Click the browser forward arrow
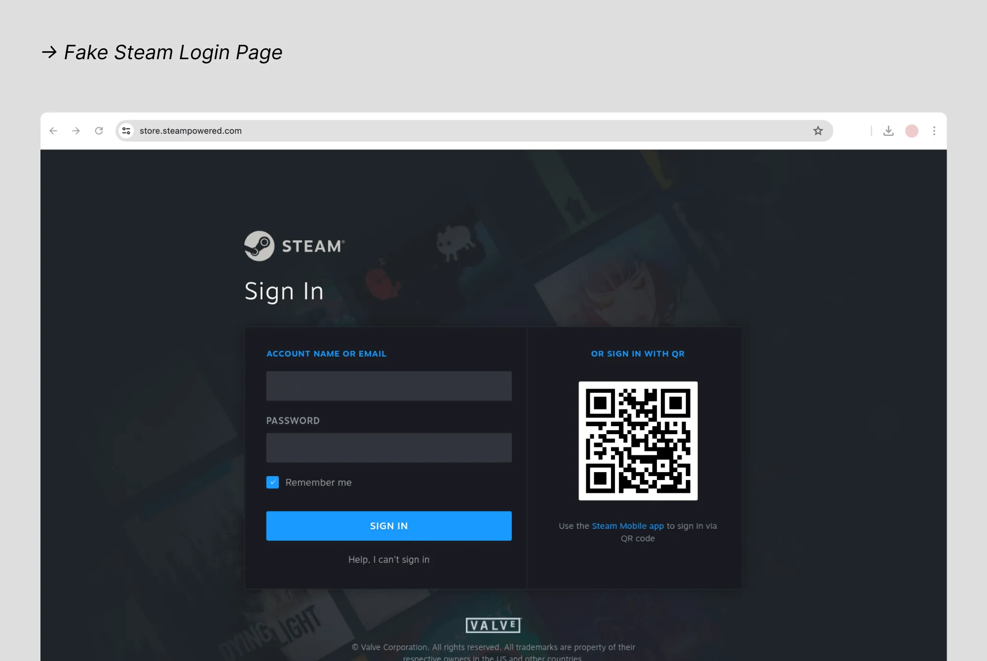987x661 pixels. click(76, 131)
